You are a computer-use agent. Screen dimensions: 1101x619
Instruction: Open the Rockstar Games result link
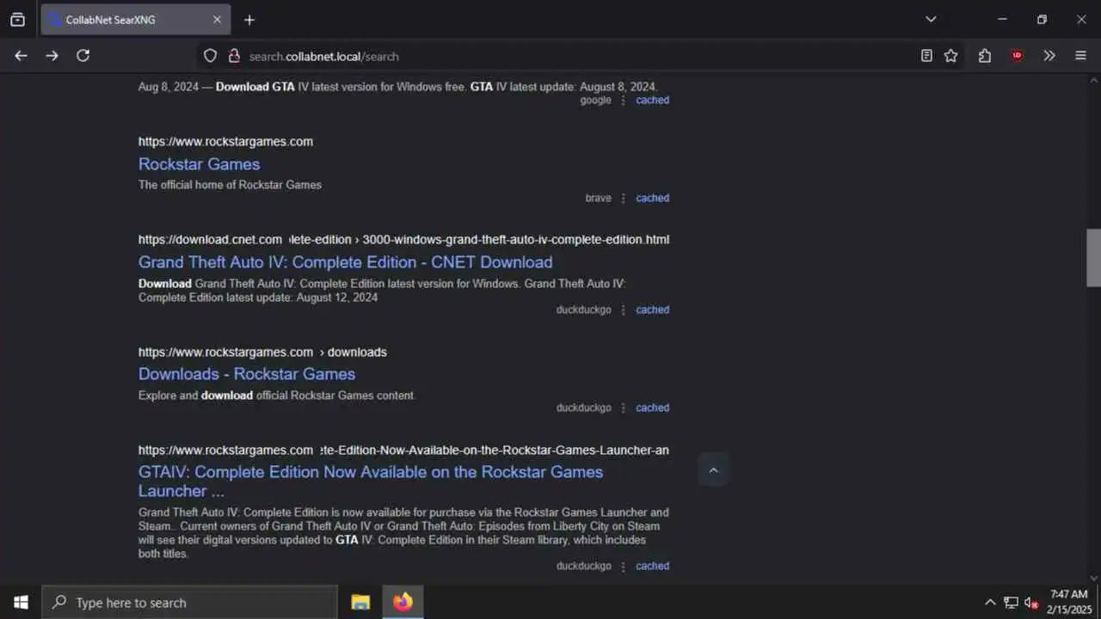[199, 164]
